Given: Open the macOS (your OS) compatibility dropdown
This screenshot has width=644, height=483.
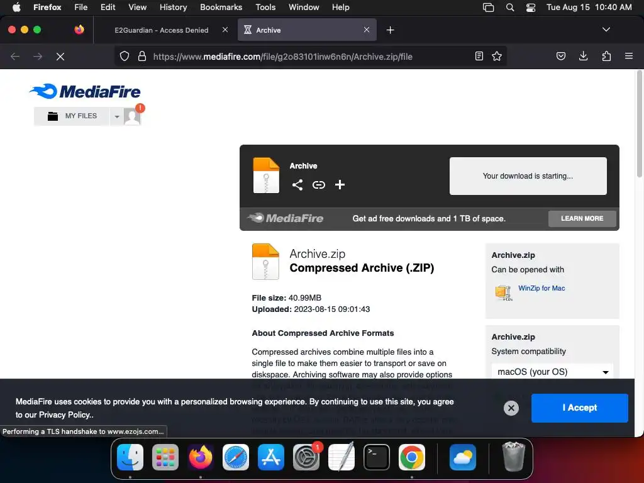Looking at the screenshot, I should [x=552, y=372].
